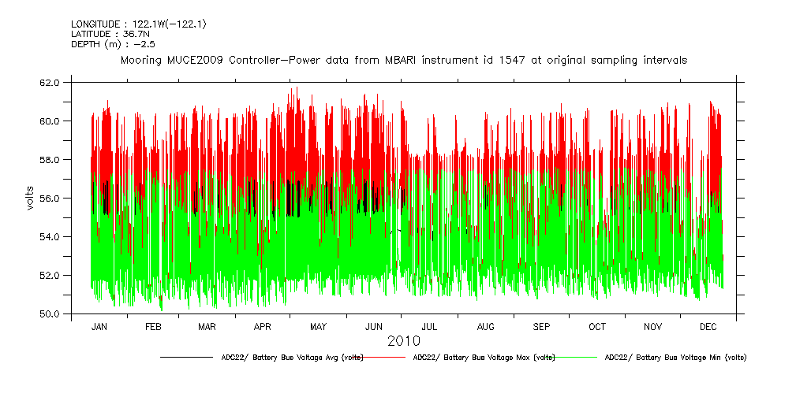Click the SEP month label
The width and height of the screenshot is (796, 397).
point(541,326)
